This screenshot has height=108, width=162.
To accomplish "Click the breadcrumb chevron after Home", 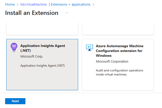I will [x=18, y=5].
